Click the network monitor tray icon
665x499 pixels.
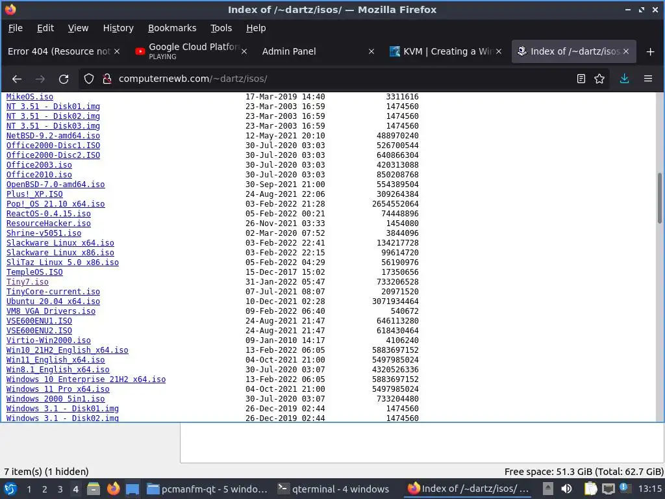pos(608,489)
